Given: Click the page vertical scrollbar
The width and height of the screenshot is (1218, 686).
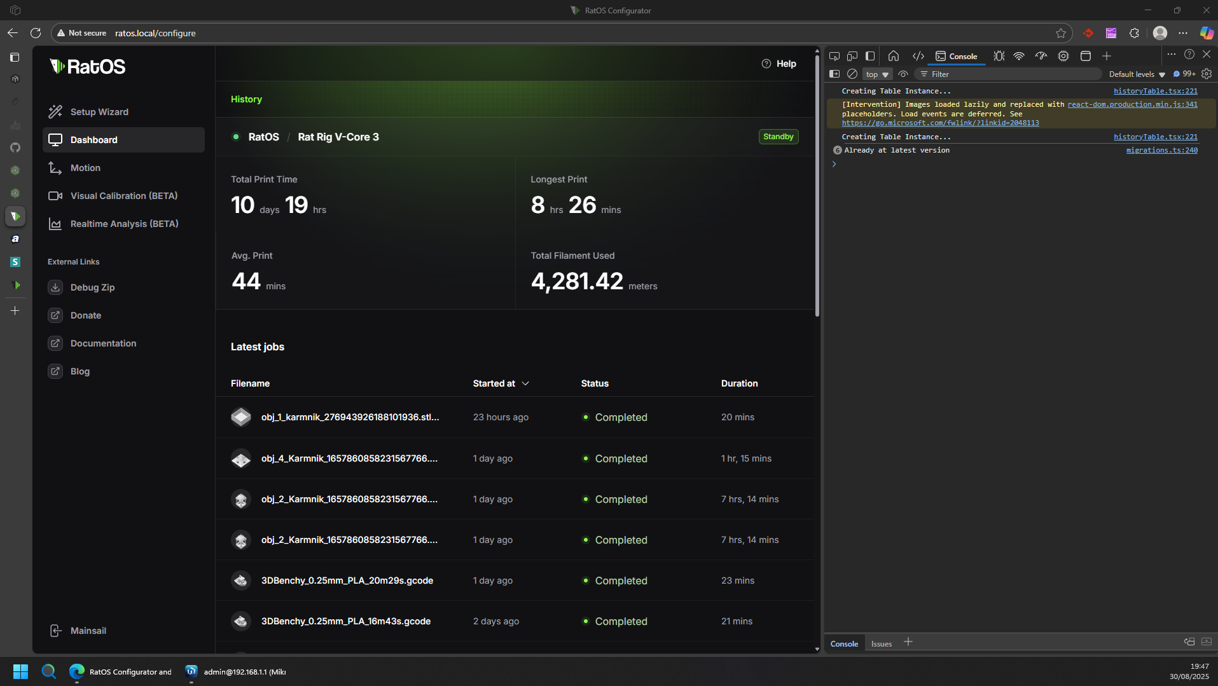Looking at the screenshot, I should tap(817, 184).
